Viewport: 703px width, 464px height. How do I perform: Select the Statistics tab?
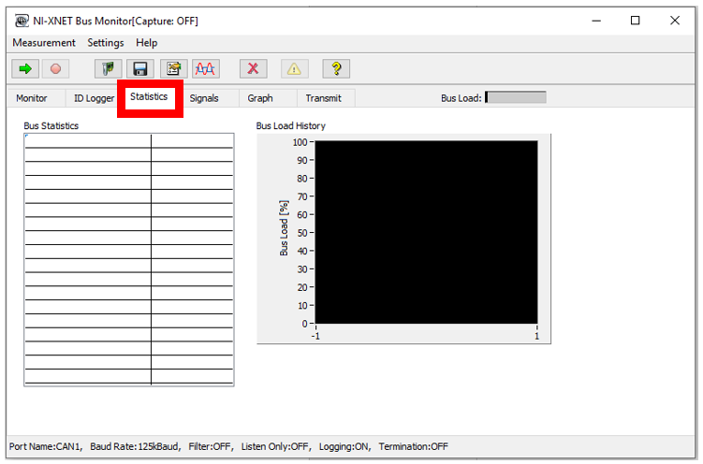(x=149, y=96)
